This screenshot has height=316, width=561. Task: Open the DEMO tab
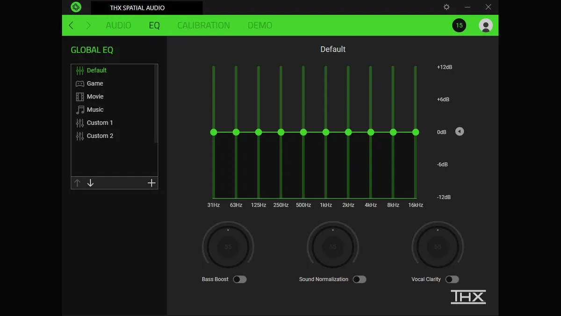click(x=260, y=25)
